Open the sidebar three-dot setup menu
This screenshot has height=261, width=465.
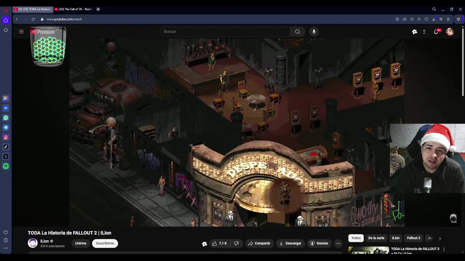[x=6, y=248]
